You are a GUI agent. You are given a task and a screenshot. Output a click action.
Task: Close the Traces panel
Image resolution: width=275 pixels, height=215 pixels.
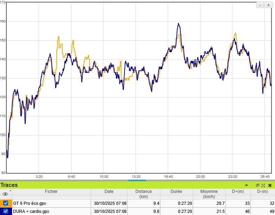point(270,185)
